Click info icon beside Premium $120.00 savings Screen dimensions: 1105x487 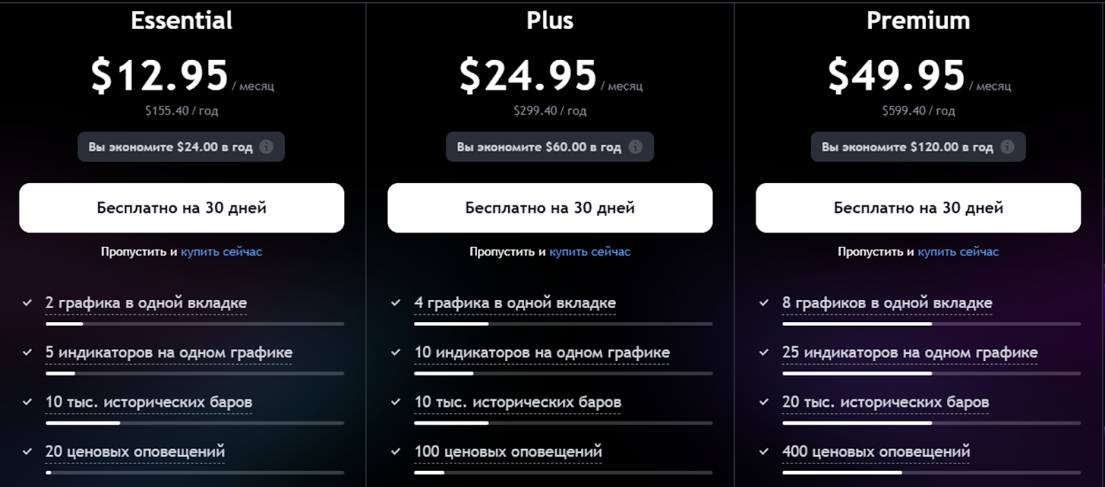point(1008,146)
